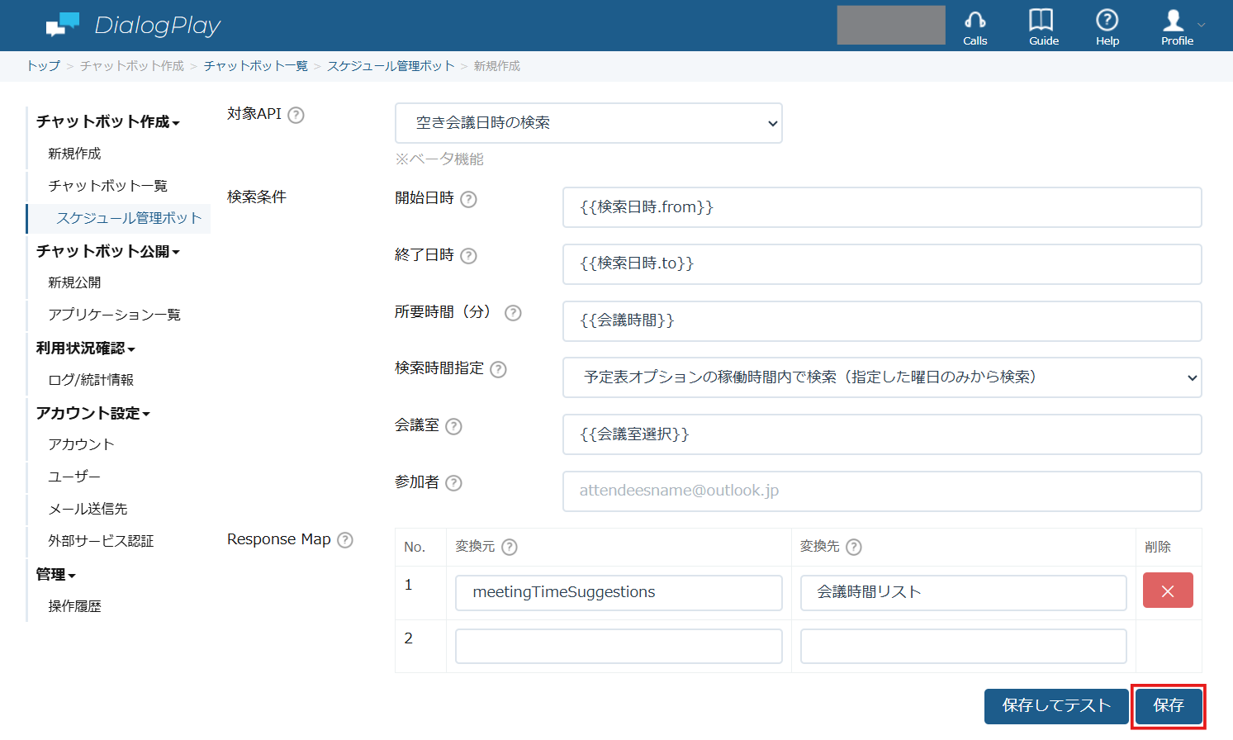Screen dimensions: 1233x740
Task: Select 新規公開 in sidebar
Action: (x=74, y=282)
